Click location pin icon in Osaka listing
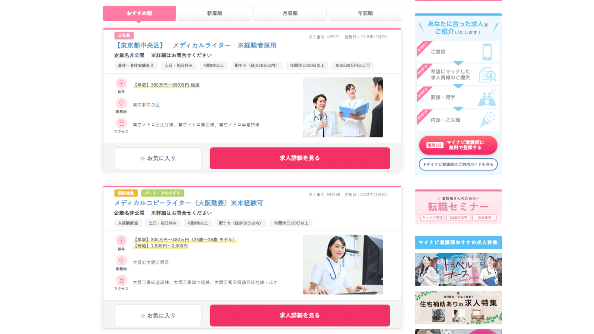 click(x=121, y=261)
